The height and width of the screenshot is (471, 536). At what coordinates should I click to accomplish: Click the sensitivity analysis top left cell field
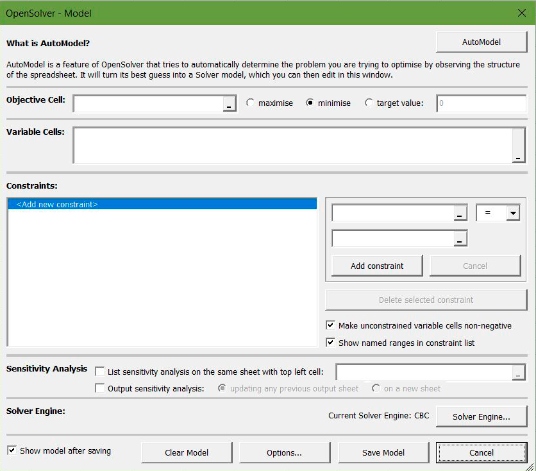point(424,372)
